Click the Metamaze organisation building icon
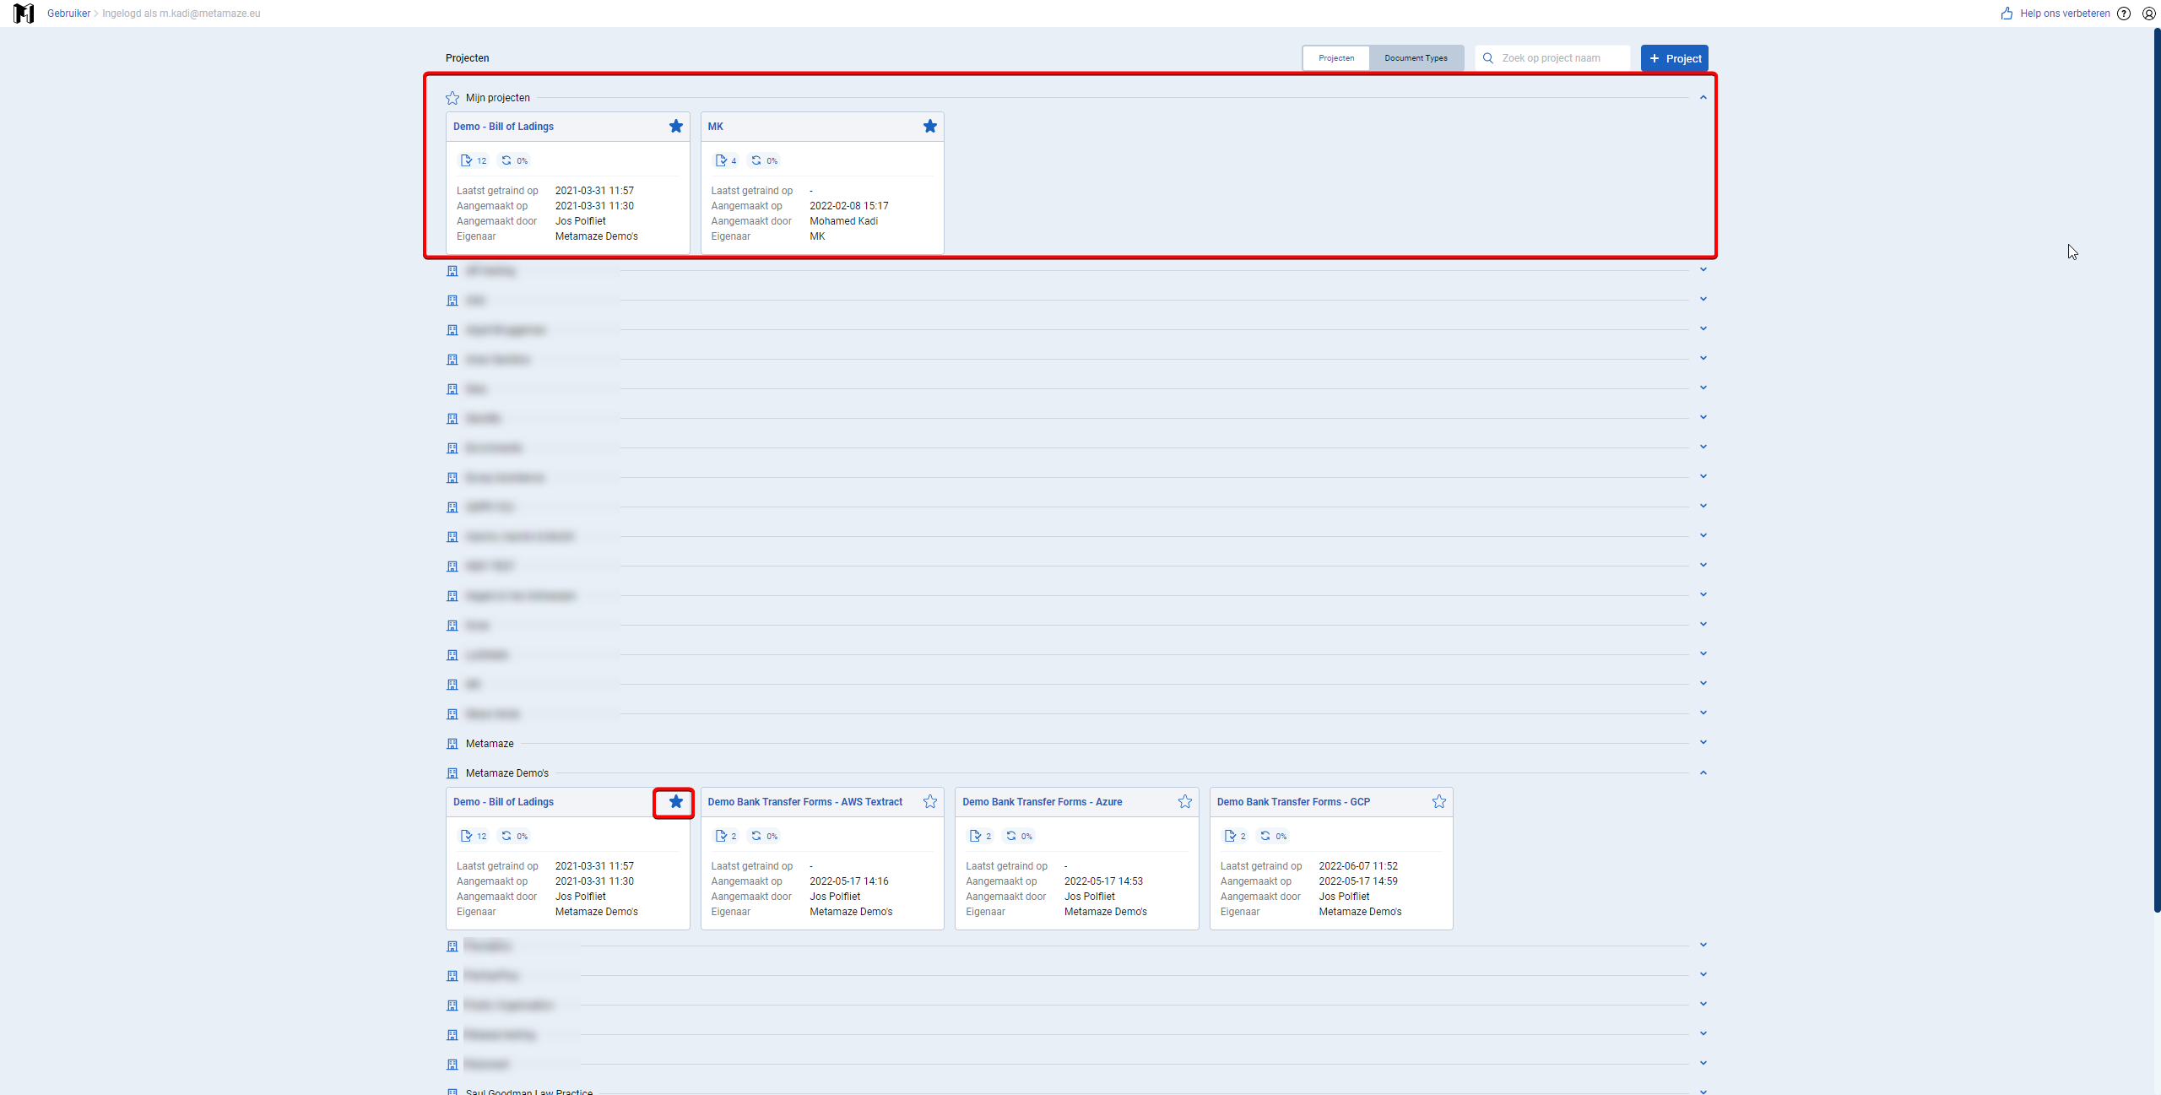Viewport: 2161px width, 1095px height. (x=452, y=744)
